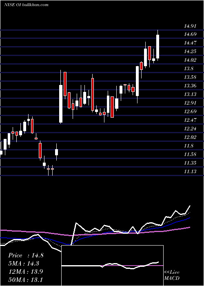Select the 11.13 price axis label

(x=190, y=171)
